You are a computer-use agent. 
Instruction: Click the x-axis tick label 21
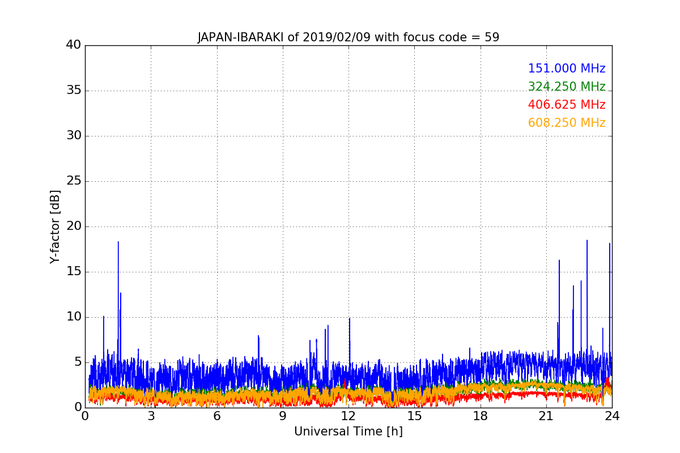(x=546, y=416)
